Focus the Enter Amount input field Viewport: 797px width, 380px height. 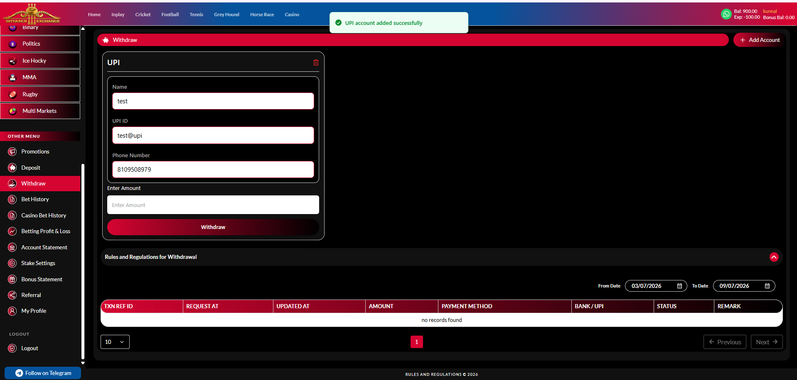click(x=213, y=205)
